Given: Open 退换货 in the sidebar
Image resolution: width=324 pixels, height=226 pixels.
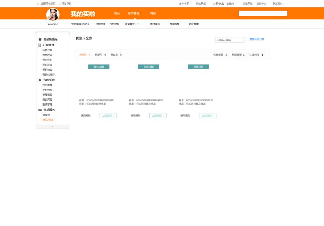Looking at the screenshot, I should [x=46, y=115].
